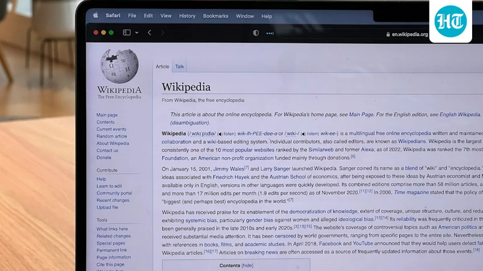Open the YouTube link

[x=363, y=244]
